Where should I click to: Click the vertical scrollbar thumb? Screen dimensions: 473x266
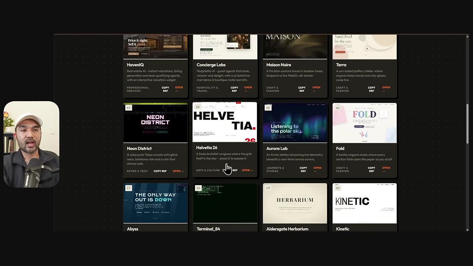[x=467, y=124]
